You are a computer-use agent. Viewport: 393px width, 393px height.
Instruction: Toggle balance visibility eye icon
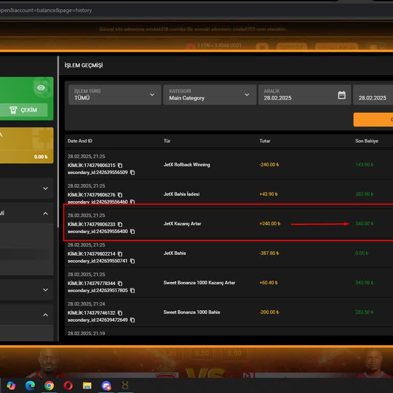[x=41, y=88]
